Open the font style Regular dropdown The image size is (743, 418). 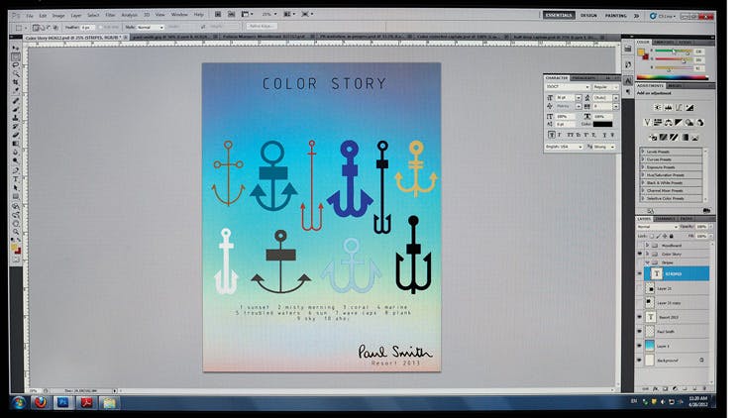[605, 87]
